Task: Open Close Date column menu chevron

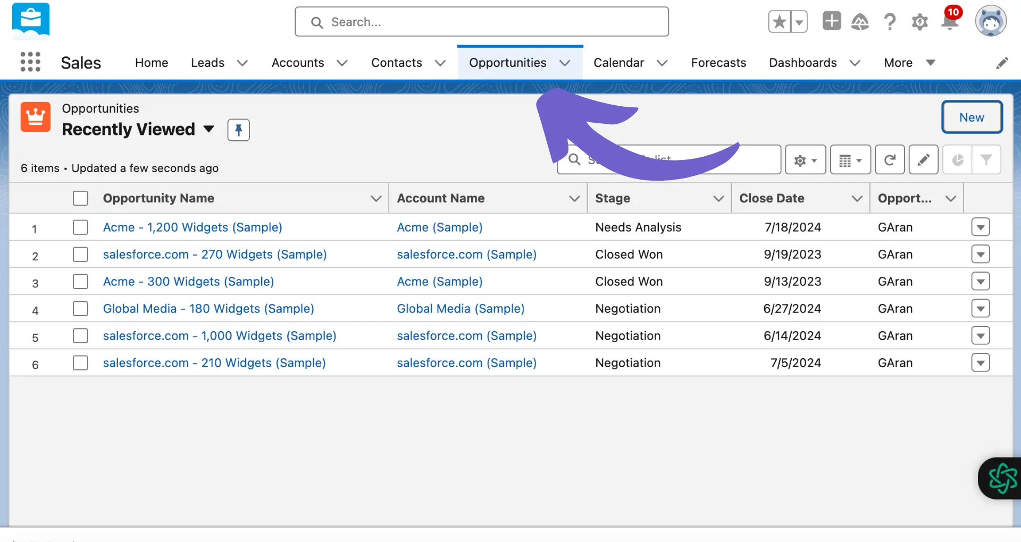Action: click(857, 199)
